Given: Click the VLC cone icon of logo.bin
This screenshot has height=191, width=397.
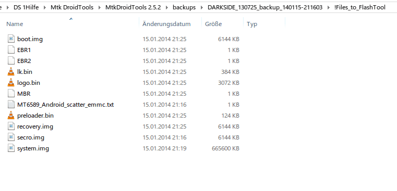Looking at the screenshot, I should [x=11, y=83].
